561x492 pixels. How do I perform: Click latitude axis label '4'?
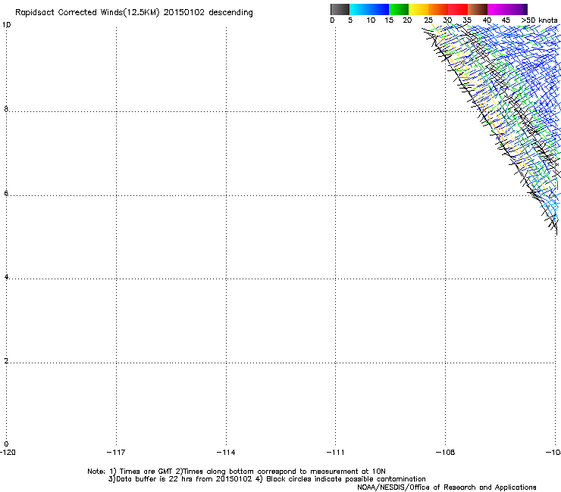point(6,277)
